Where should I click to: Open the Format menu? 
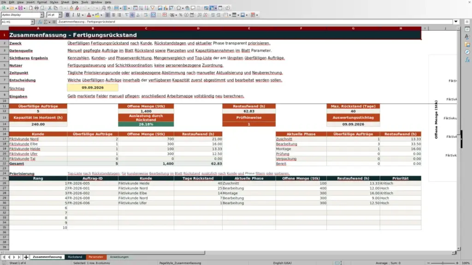click(x=42, y=2)
